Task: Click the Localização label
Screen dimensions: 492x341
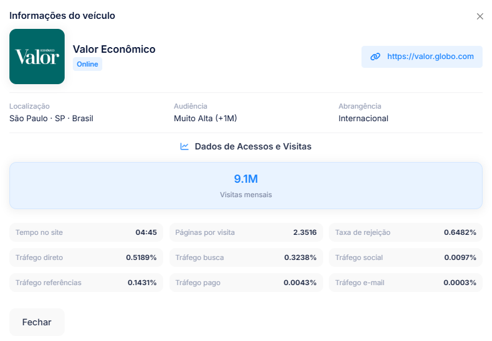Action: click(x=29, y=106)
